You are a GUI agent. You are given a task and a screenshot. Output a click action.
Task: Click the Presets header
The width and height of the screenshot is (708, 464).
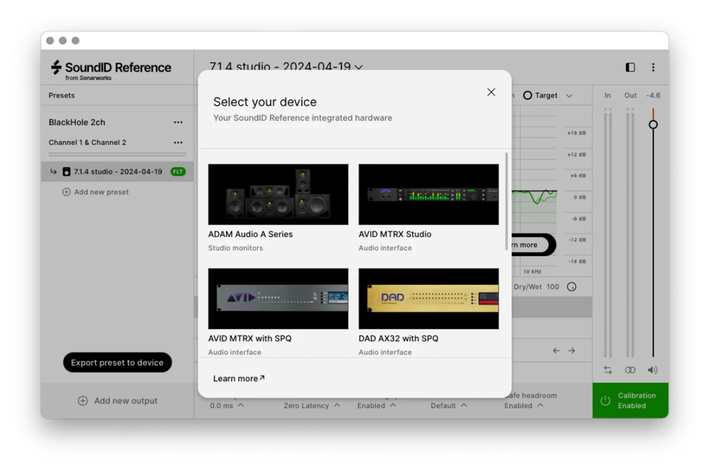pos(62,95)
